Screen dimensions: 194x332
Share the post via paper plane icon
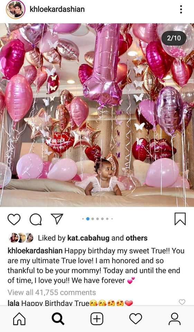point(57,219)
